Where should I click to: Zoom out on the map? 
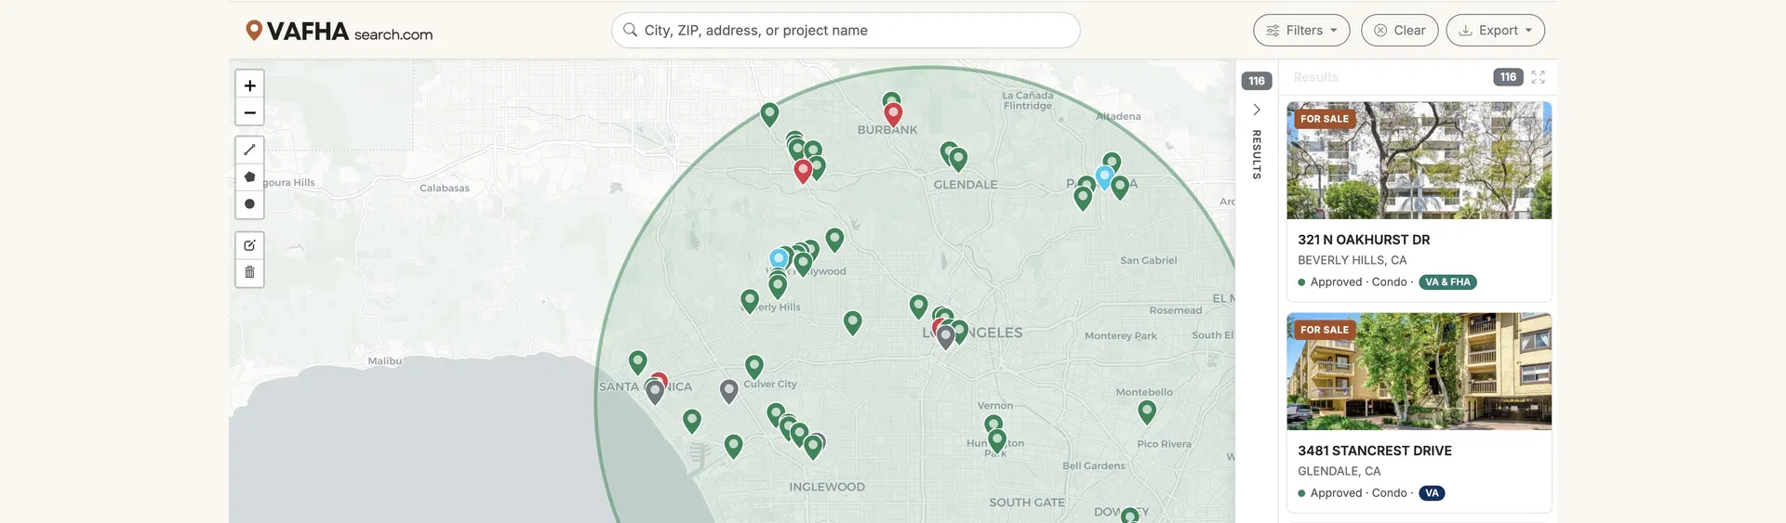[x=249, y=112]
